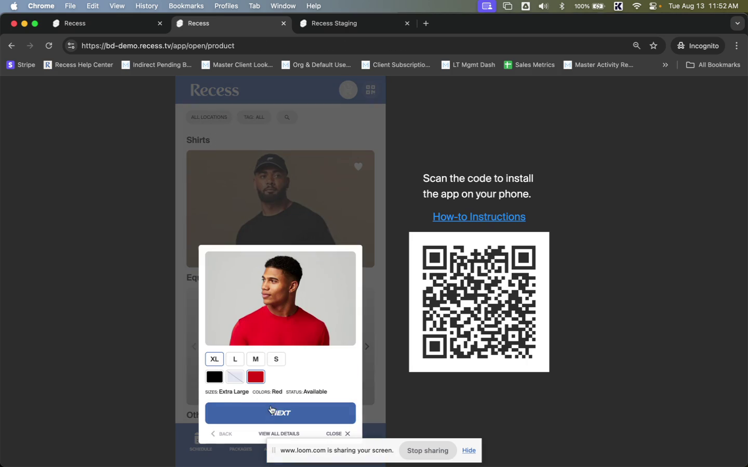The height and width of the screenshot is (467, 748).
Task: Click the blue NEXT button
Action: point(280,413)
